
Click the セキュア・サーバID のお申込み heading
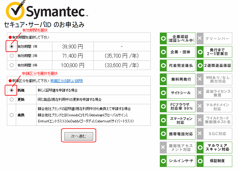[44, 25]
